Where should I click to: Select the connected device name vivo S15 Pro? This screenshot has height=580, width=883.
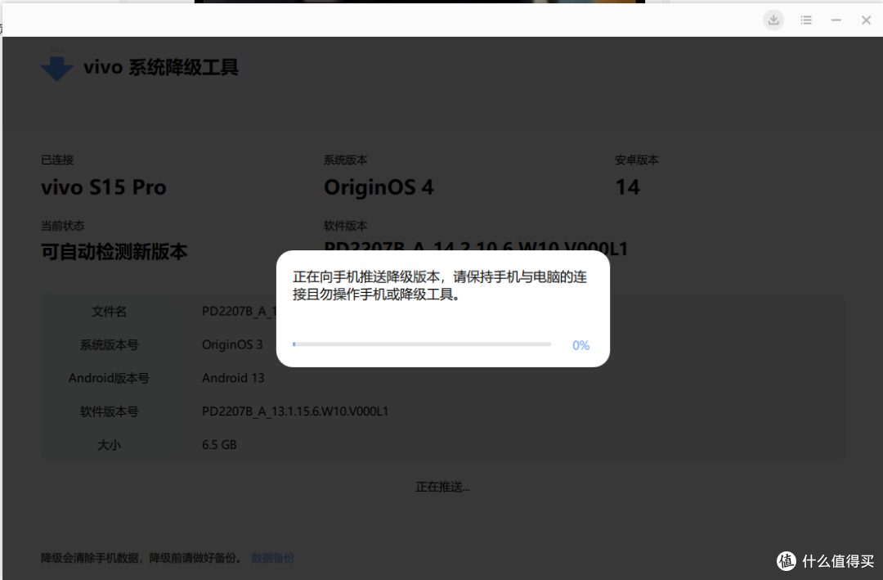104,187
